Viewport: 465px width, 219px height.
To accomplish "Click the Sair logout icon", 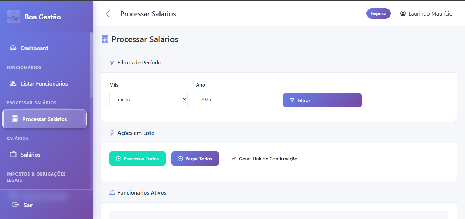I will [15, 205].
